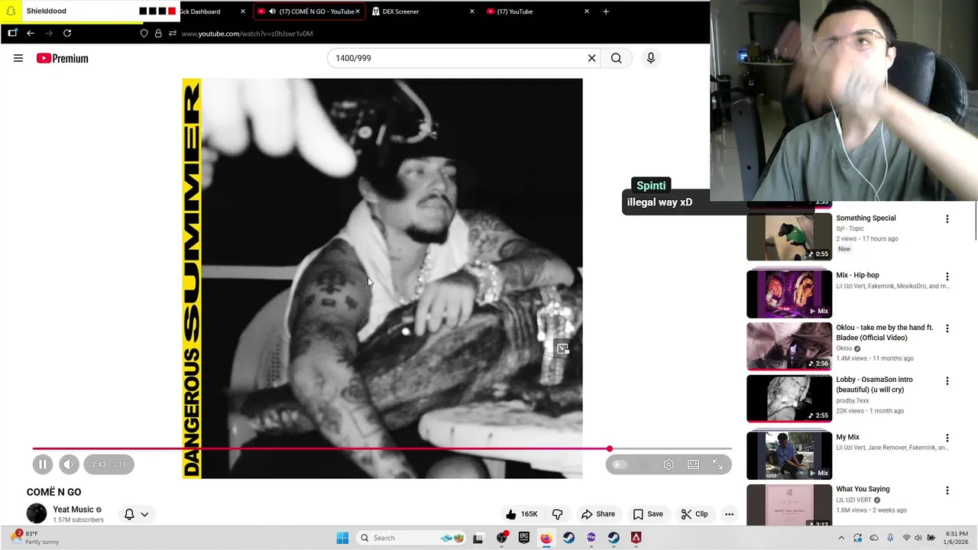Open volume control in system tray
978x550 pixels.
click(918, 538)
